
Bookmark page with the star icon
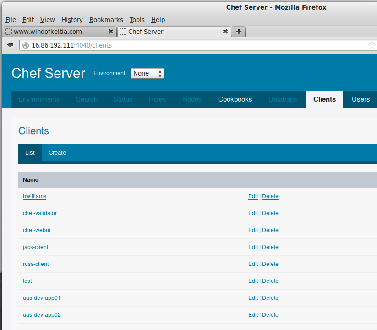pyautogui.click(x=372, y=45)
